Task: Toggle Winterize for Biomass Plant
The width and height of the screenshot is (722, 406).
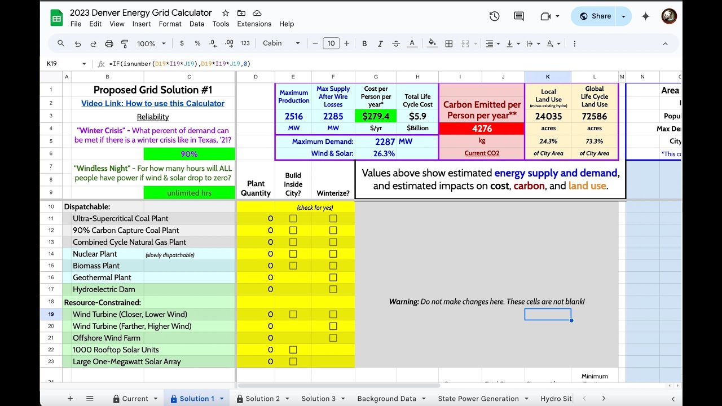Action: click(x=333, y=266)
